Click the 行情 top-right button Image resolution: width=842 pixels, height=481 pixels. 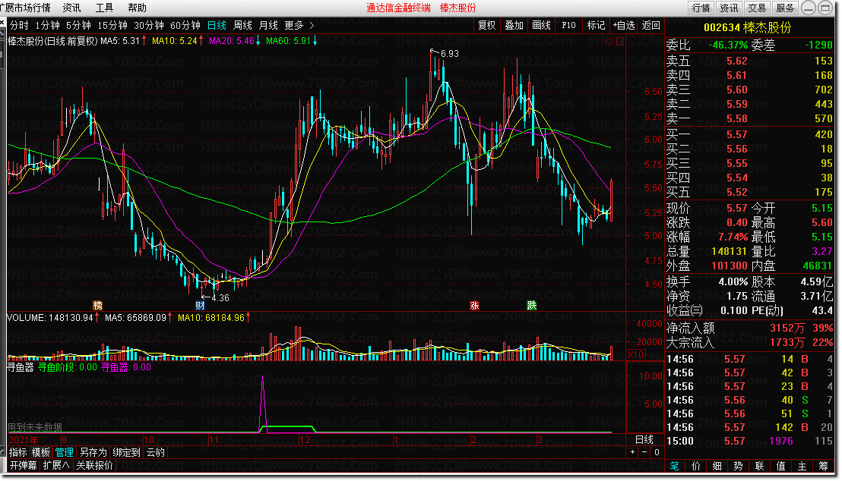pos(701,8)
